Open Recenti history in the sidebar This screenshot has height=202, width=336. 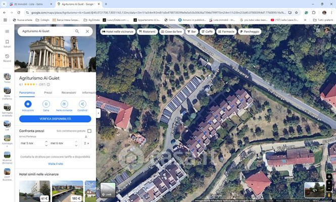[x=7, y=58]
